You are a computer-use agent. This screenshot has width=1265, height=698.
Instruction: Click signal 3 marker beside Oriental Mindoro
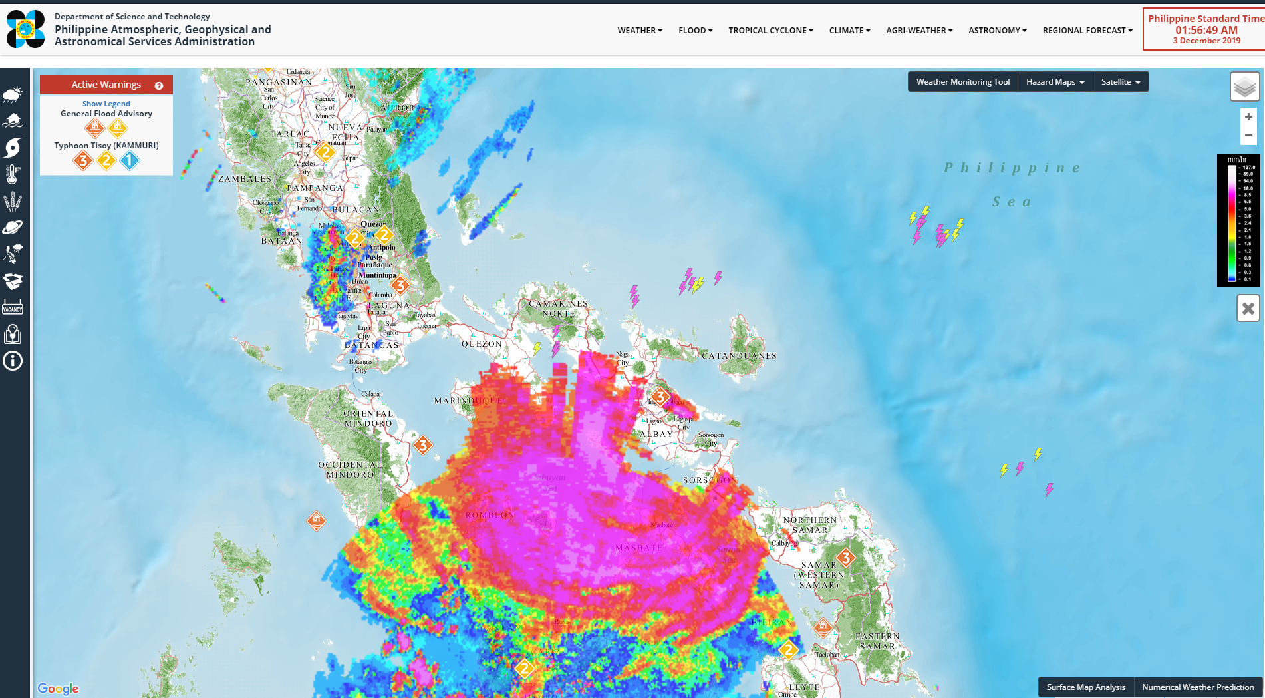pos(423,445)
